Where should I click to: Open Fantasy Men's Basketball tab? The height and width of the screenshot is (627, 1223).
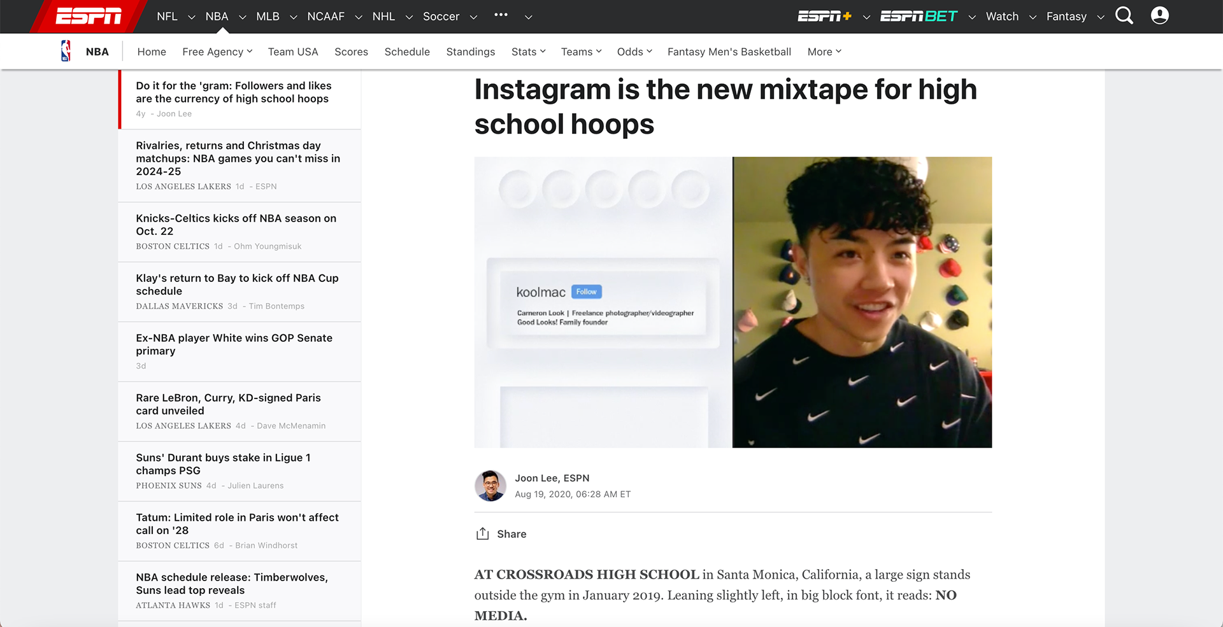coord(729,52)
